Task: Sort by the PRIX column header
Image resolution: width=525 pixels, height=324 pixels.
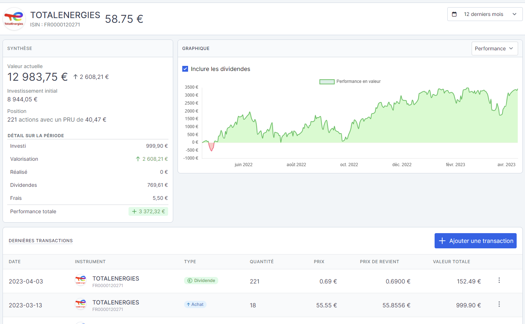Action: tap(319, 262)
